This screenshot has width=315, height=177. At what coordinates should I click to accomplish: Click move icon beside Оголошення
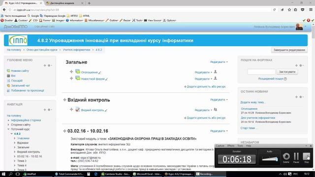coord(71,72)
